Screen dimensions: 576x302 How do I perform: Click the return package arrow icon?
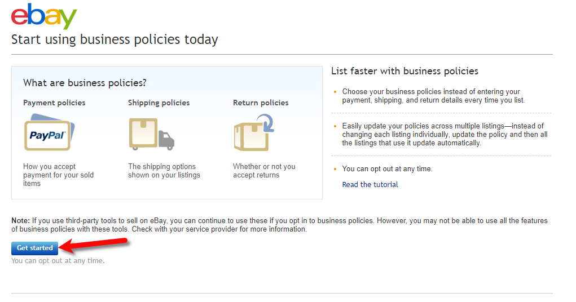254,132
